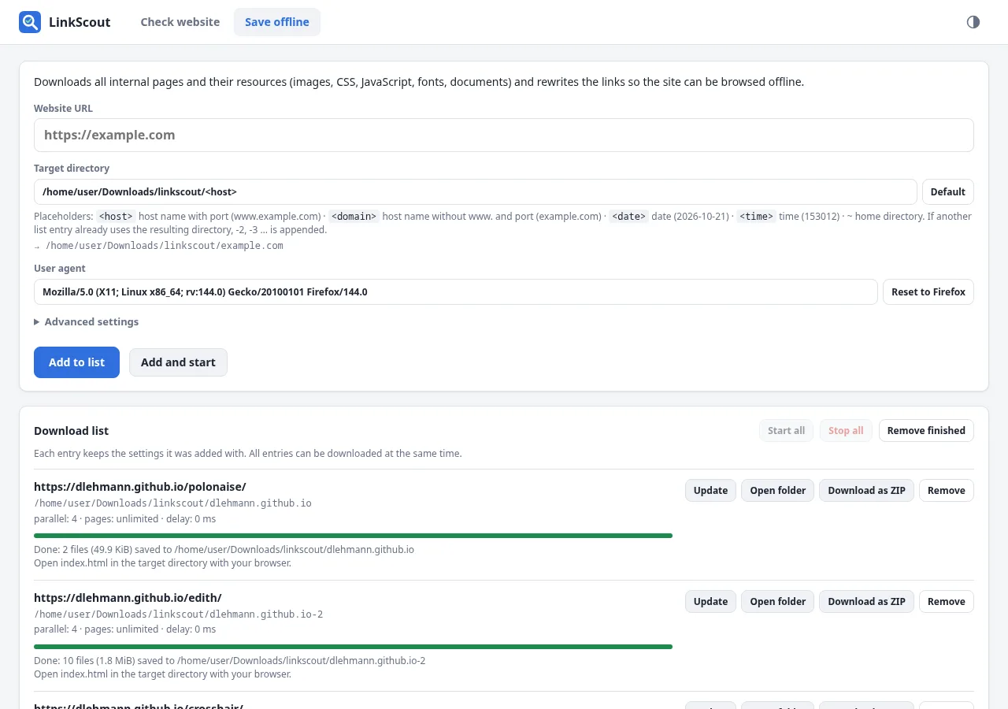Focus the Website URL input field
Image resolution: width=1008 pixels, height=709 pixels.
pos(504,135)
